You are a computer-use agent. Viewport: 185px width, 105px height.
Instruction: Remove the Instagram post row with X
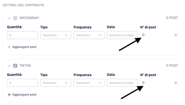click(176, 35)
